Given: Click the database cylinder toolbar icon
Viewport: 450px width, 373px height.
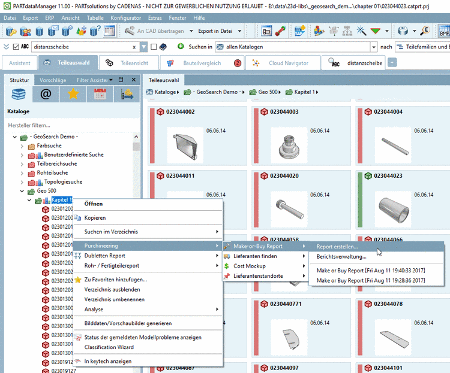Looking at the screenshot, I should pyautogui.click(x=40, y=31).
